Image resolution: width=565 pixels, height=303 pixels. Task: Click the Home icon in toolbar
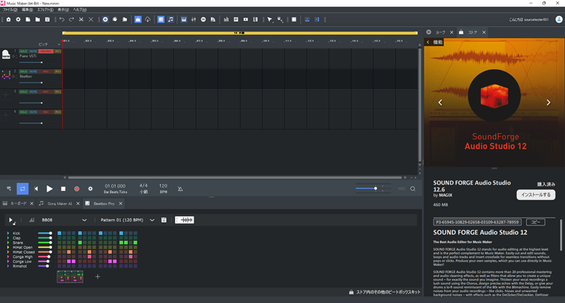point(8,20)
